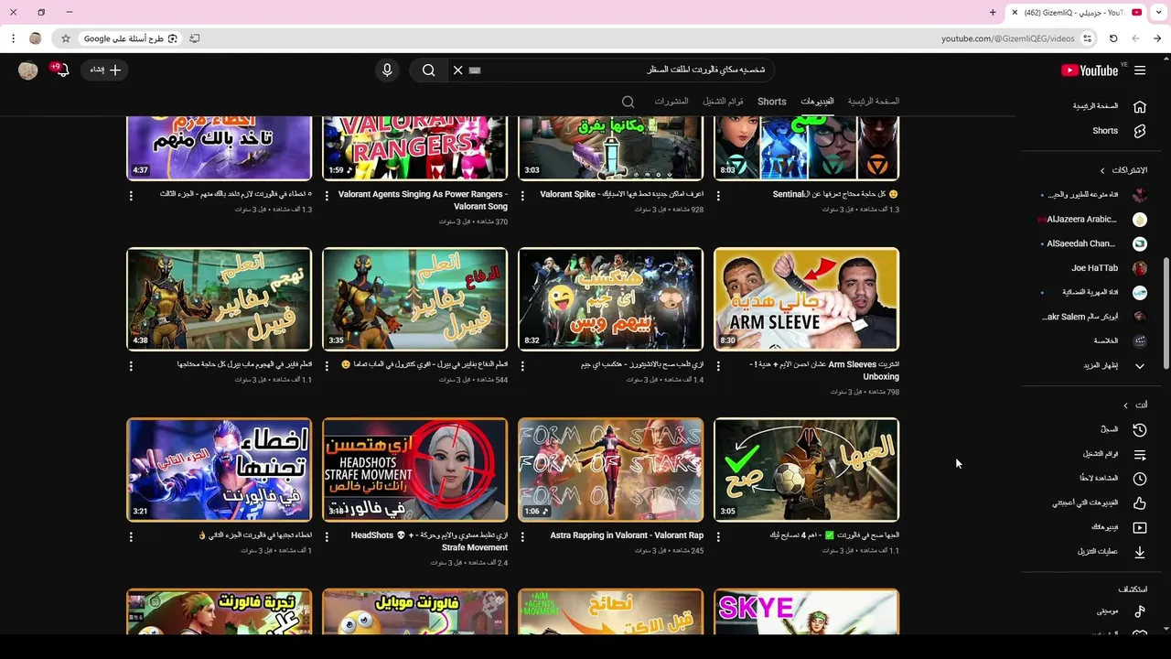1171x659 pixels.
Task: Switch to channel Shorts tab
Action: (771, 102)
